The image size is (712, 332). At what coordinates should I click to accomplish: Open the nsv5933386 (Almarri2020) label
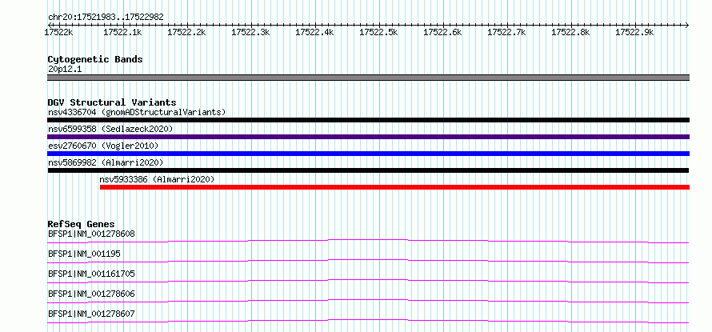(x=157, y=179)
